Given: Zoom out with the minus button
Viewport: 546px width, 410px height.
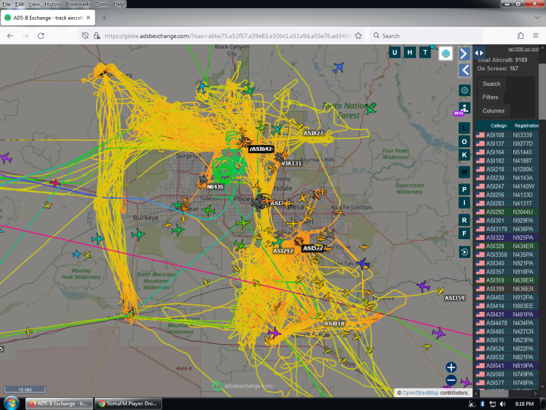Looking at the screenshot, I should point(451,380).
